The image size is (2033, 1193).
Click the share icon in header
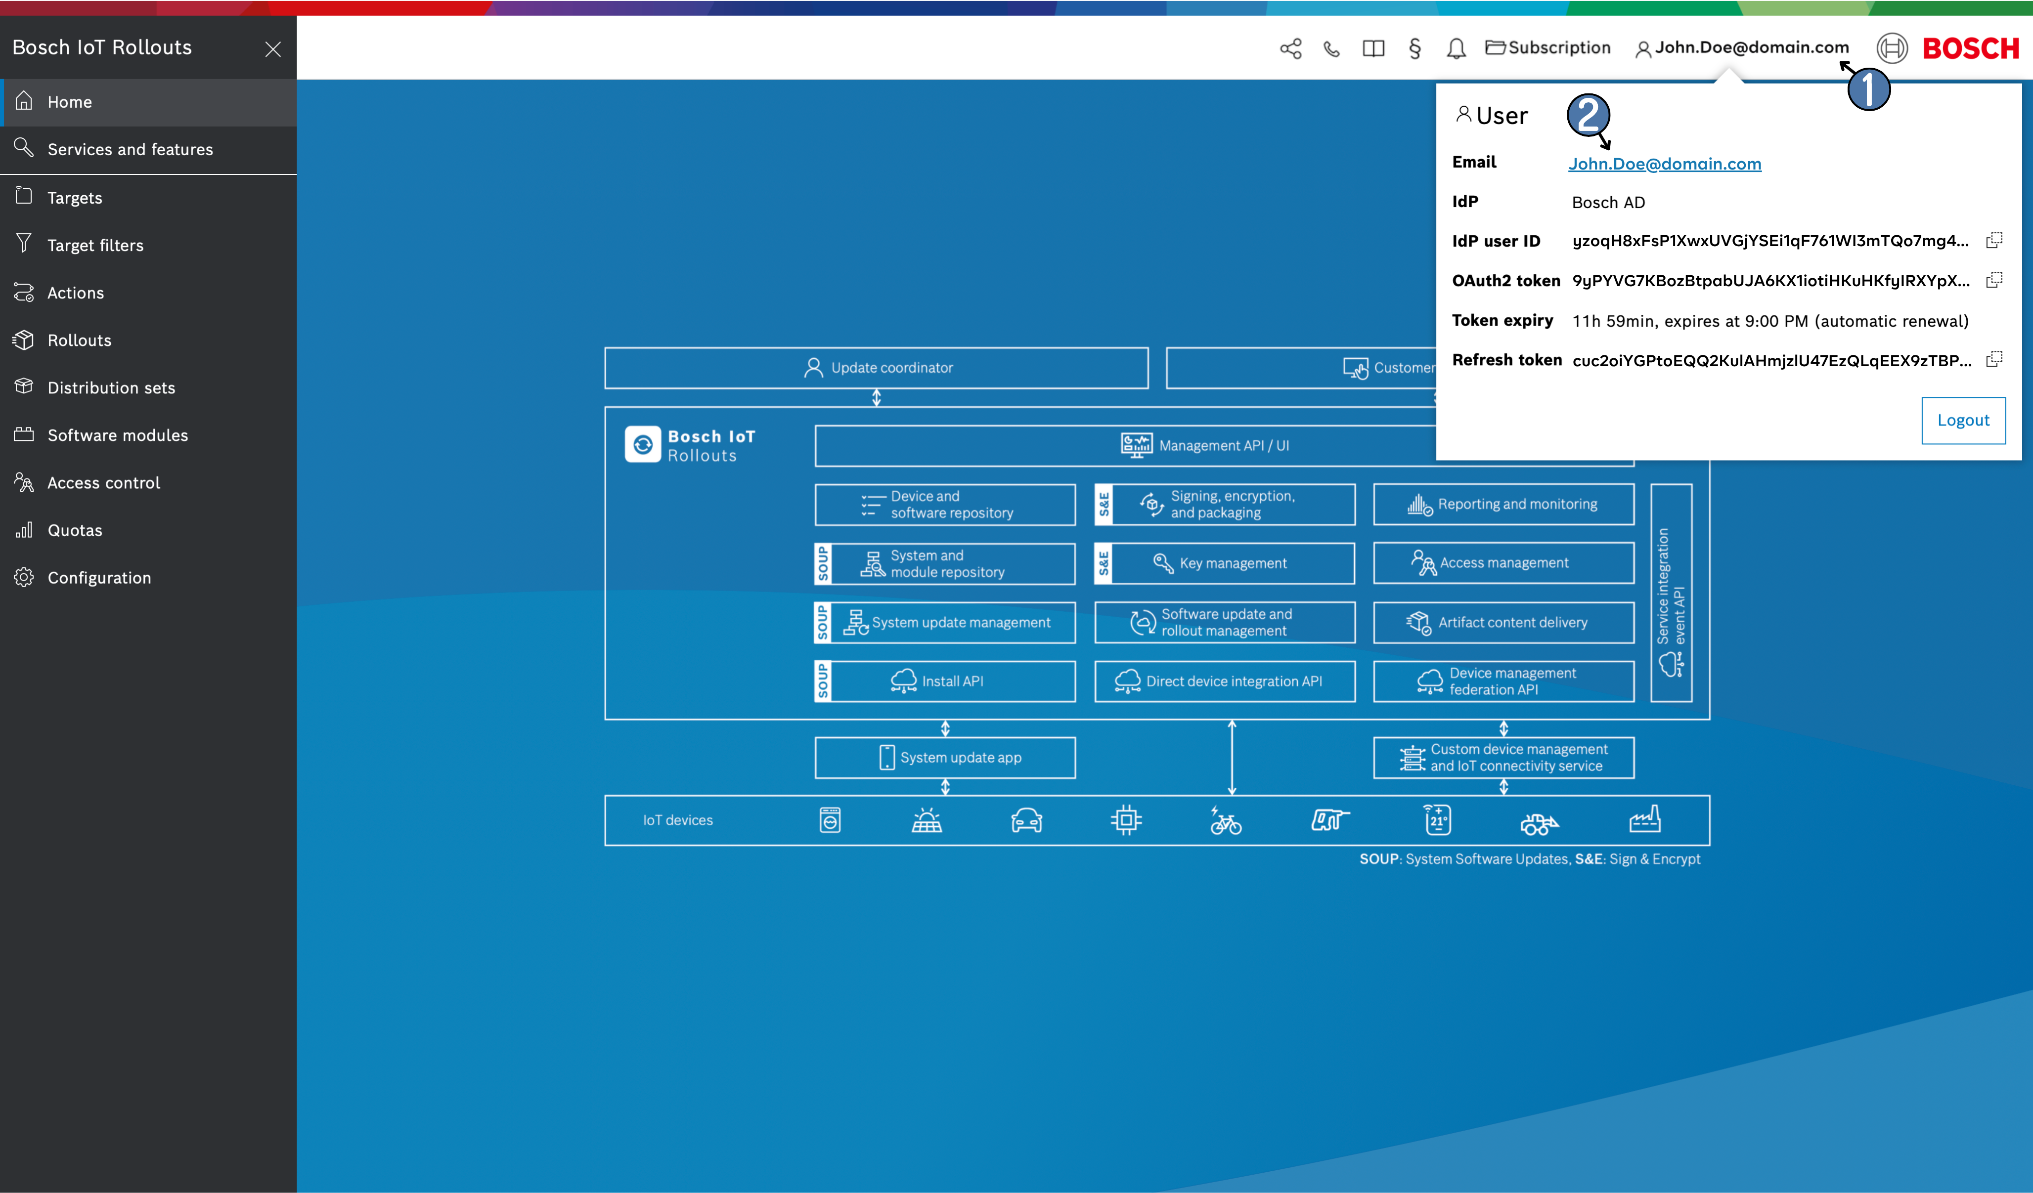coord(1290,48)
